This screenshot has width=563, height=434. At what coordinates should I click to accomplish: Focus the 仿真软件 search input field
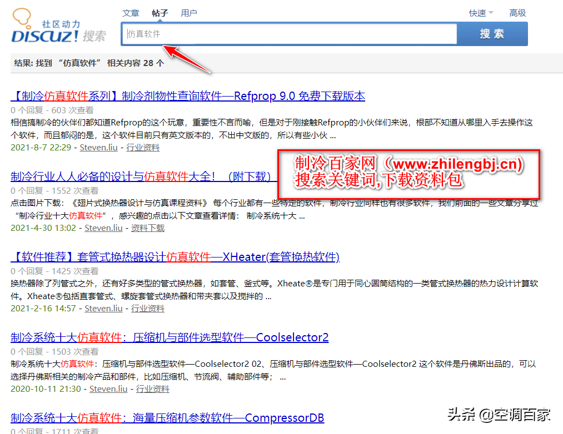point(290,34)
